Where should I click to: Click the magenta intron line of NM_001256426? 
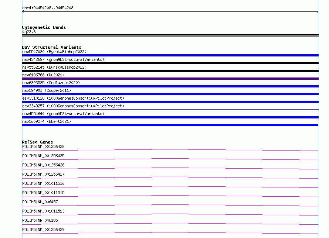[170, 168]
